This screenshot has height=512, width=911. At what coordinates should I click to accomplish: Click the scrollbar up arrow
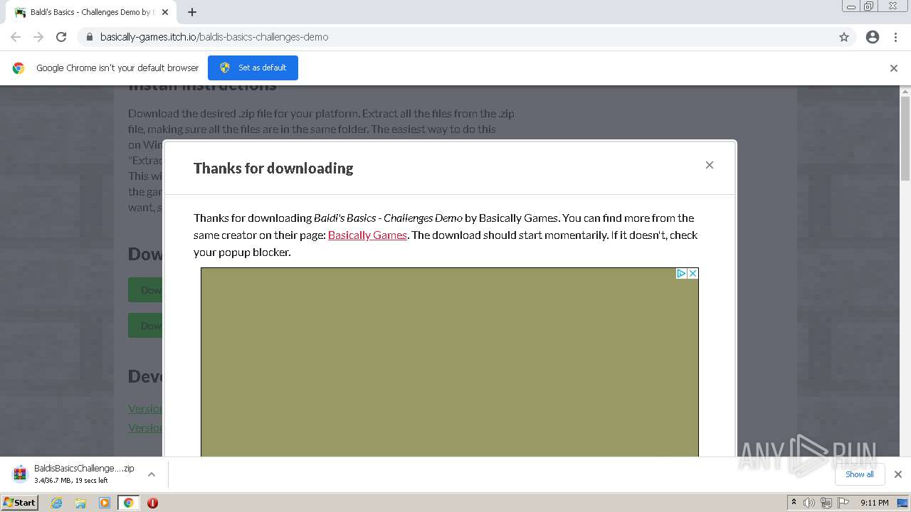pyautogui.click(x=905, y=91)
